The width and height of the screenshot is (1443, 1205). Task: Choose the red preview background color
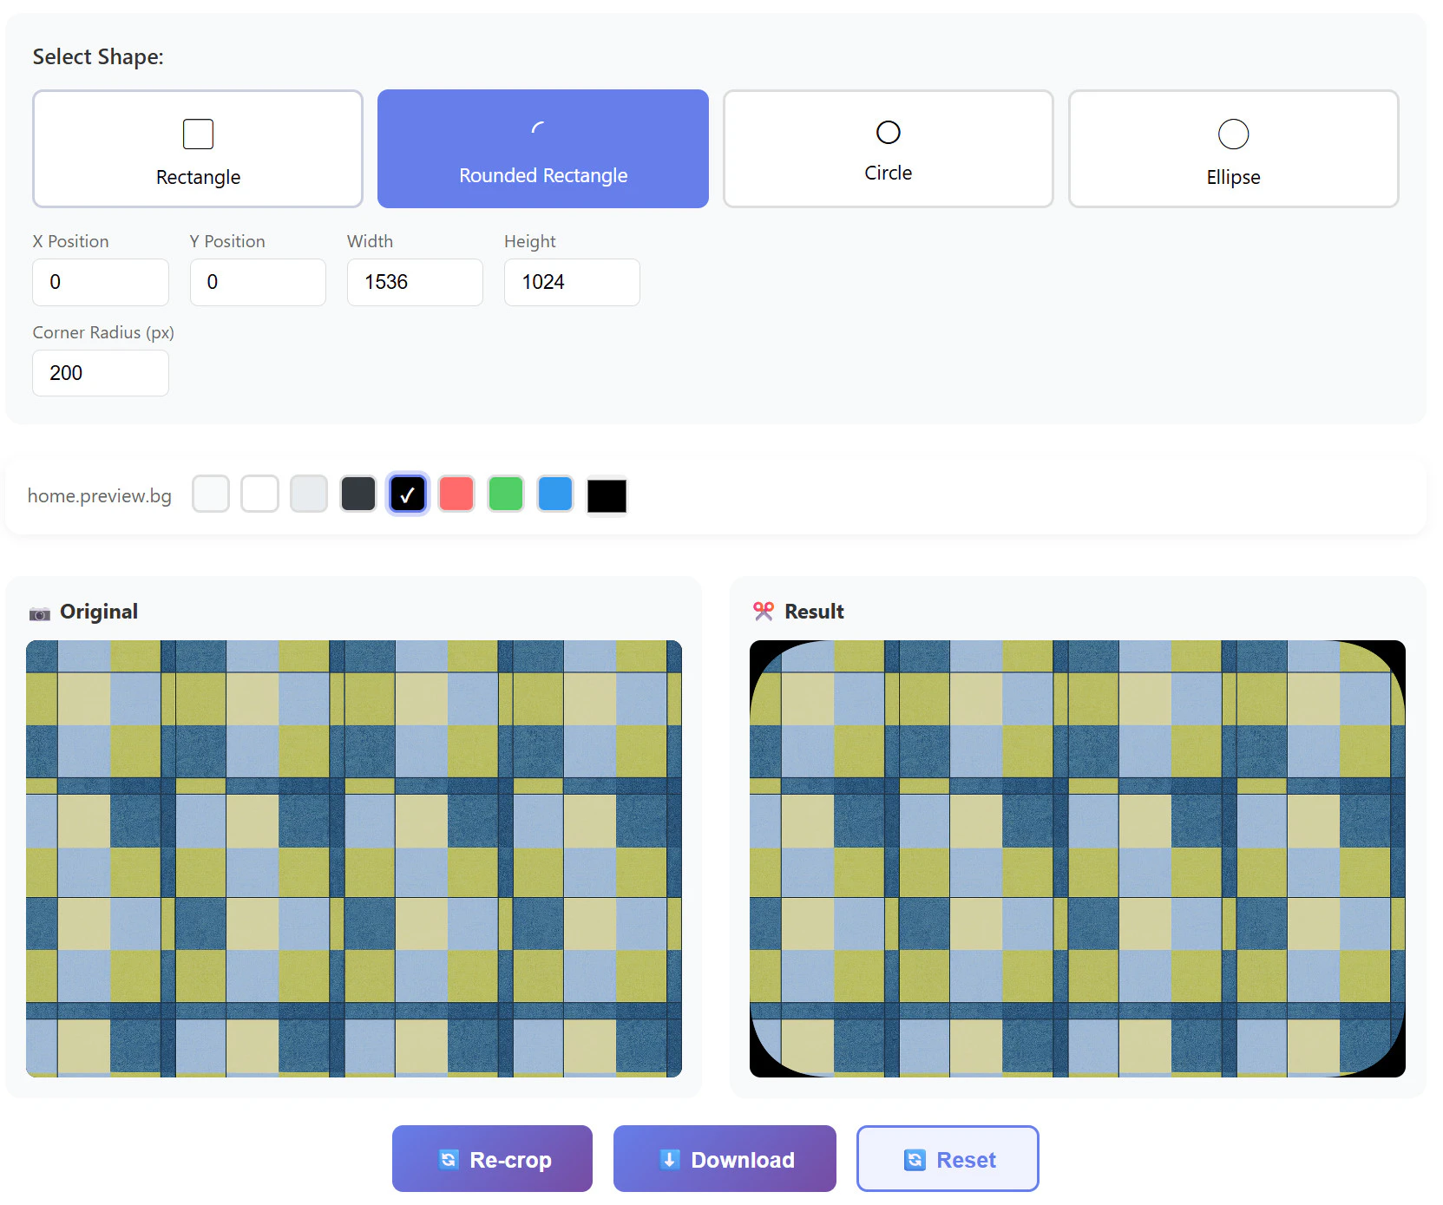(456, 494)
